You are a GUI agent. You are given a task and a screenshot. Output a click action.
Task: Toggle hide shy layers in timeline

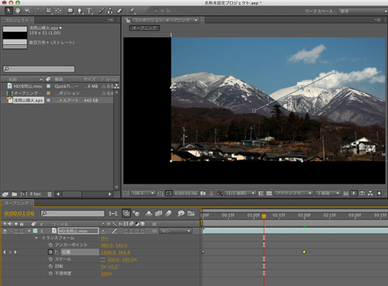pyautogui.click(x=149, y=213)
